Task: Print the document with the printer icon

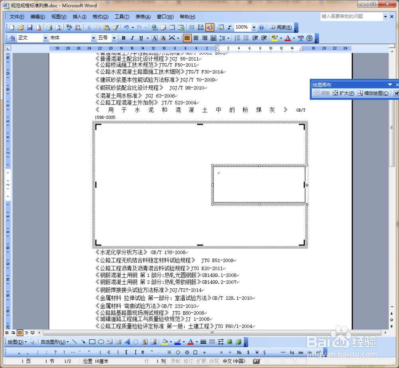Action: [x=49, y=28]
